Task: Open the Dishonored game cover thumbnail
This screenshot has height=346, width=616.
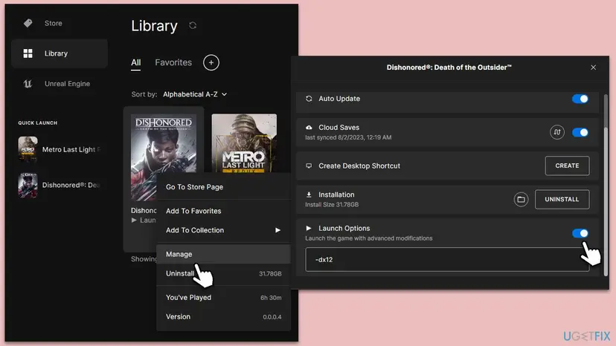Action: 164,157
